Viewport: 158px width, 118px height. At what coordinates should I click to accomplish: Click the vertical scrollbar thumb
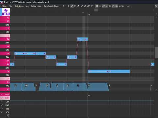(156, 53)
